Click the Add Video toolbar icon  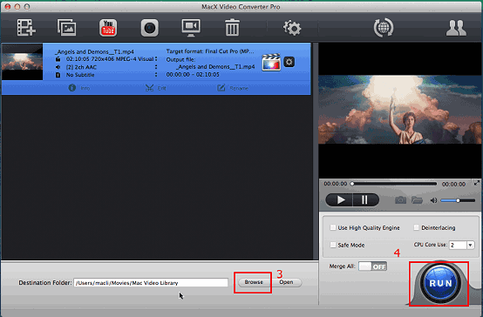coord(26,28)
